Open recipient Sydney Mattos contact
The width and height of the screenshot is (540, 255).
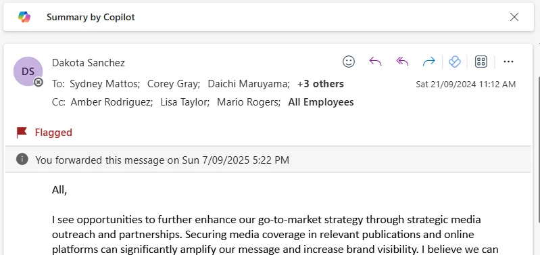coord(105,84)
